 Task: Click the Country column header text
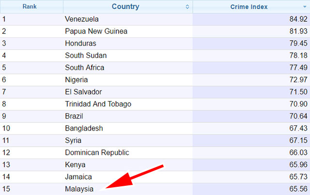pos(125,6)
